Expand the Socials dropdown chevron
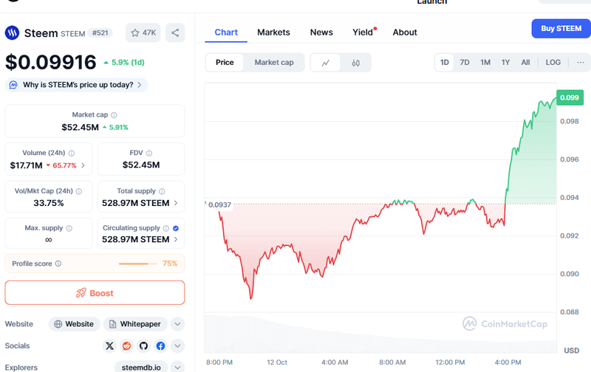591x372 pixels. pyautogui.click(x=177, y=345)
